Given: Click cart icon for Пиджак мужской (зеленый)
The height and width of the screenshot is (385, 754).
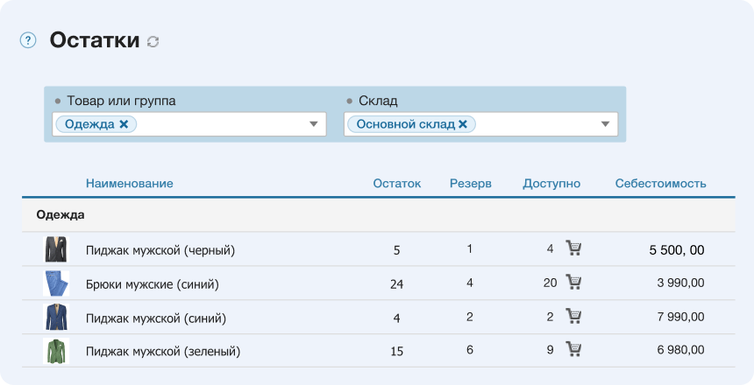Looking at the screenshot, I should point(573,350).
